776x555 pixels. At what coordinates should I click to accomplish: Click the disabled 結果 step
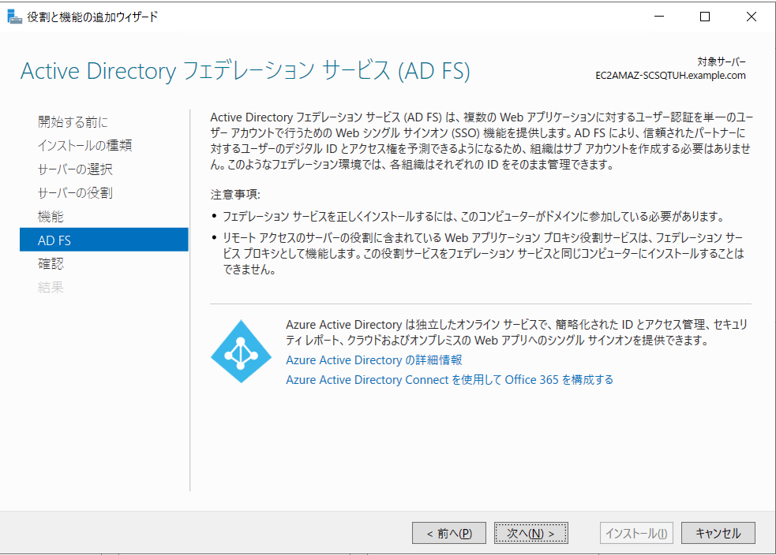point(51,287)
